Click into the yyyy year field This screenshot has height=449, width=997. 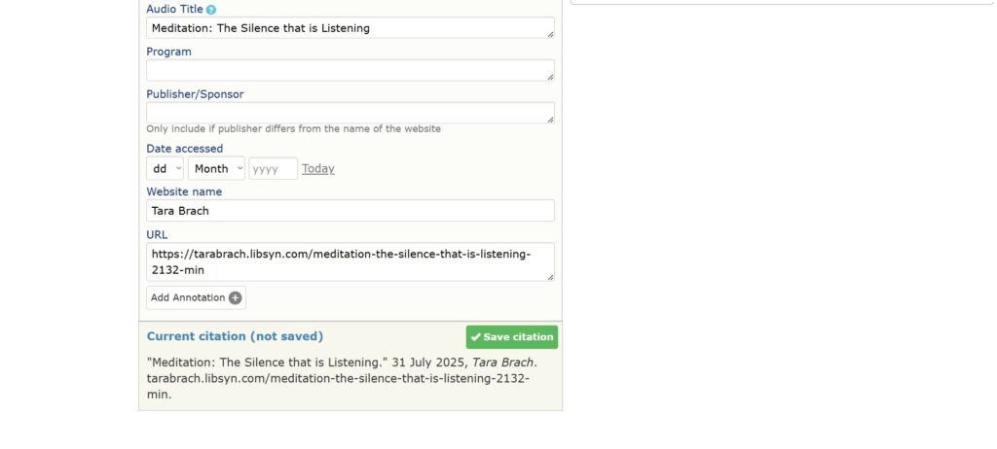[x=274, y=169]
